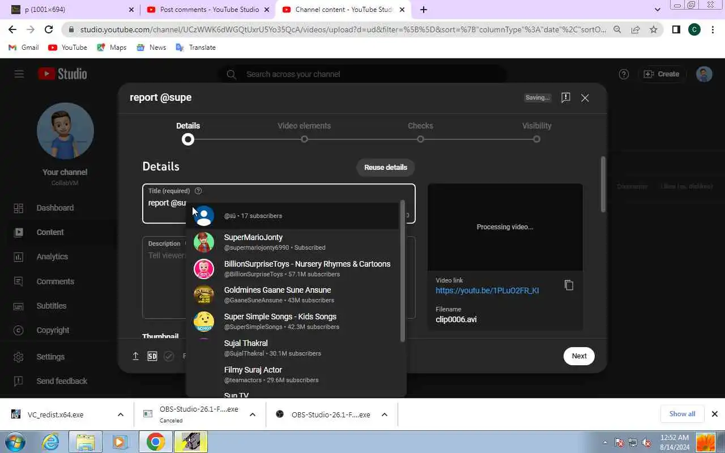This screenshot has height=453, width=725.
Task: Click the Search across your channel box
Action: [362, 74]
